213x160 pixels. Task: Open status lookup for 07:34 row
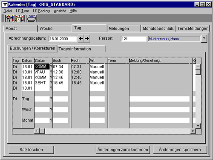click(51, 67)
